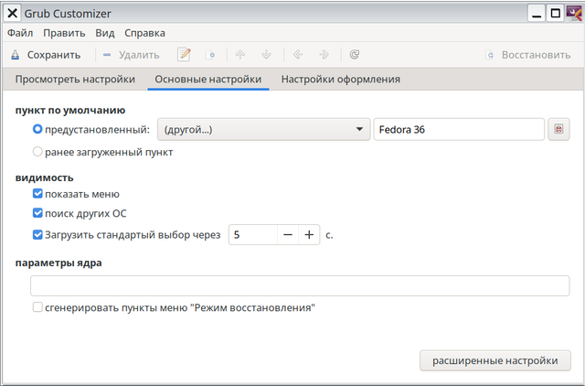Image resolution: width=585 pixels, height=386 pixels.
Task: Switch to Настройки оформления tab
Action: click(x=341, y=80)
